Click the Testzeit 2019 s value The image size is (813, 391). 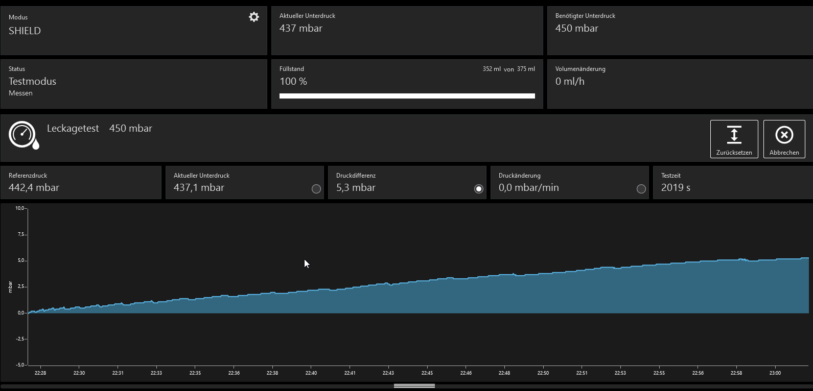(676, 188)
